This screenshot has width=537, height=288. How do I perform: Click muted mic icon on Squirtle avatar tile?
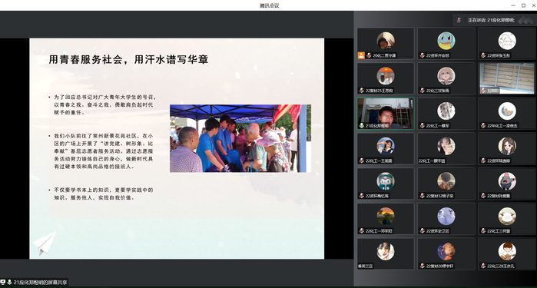[x=423, y=55]
